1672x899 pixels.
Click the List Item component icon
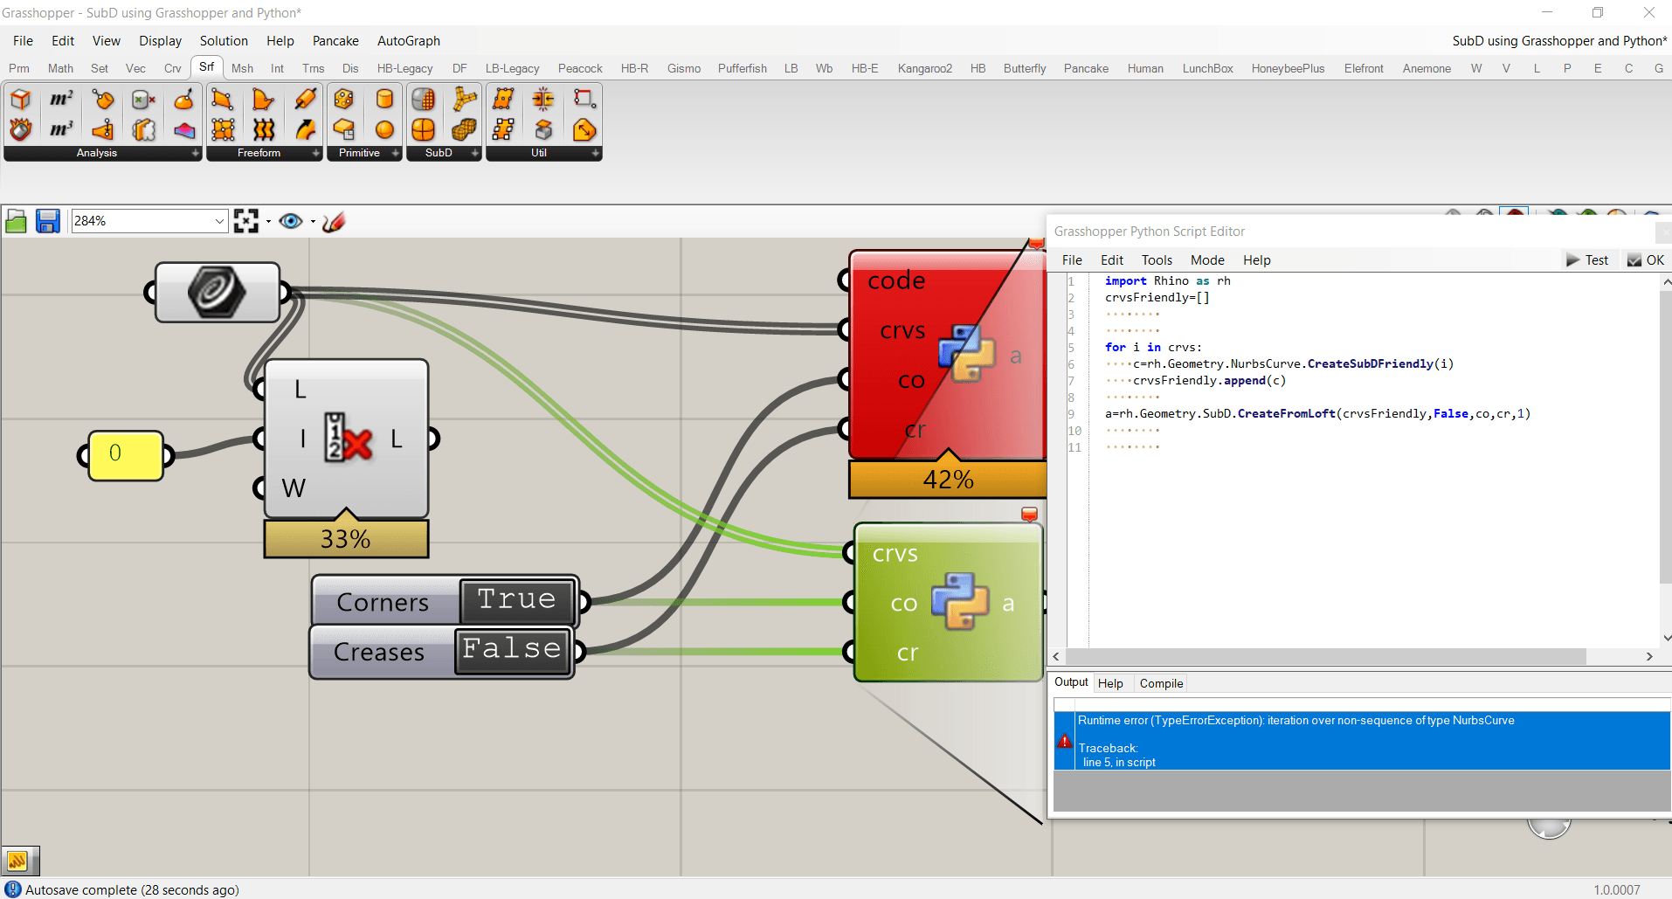click(349, 437)
